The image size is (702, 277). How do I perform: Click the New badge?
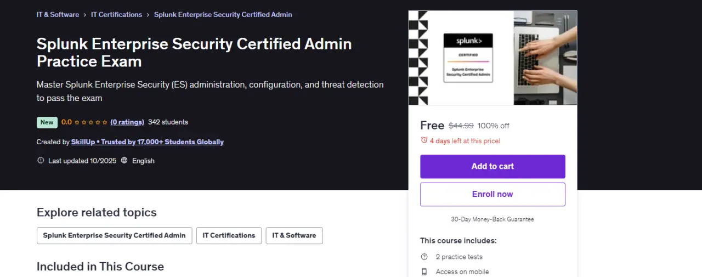47,122
